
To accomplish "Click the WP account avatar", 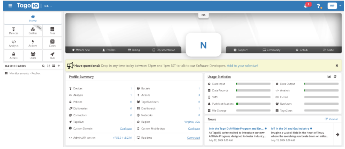I will [332, 6].
